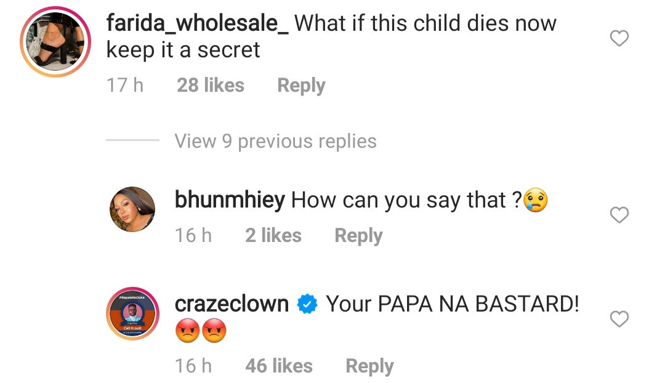The width and height of the screenshot is (665, 383).
Task: Expand View 9 previous replies
Action: (x=275, y=141)
